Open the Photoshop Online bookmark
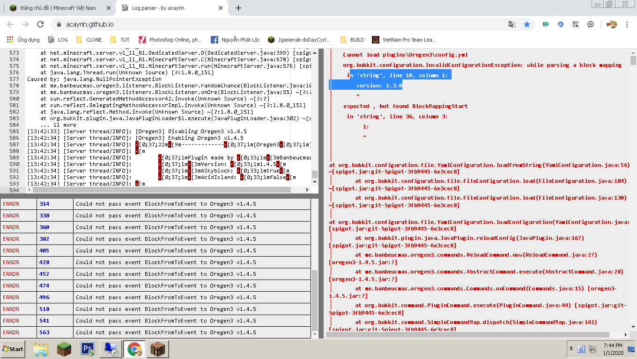The image size is (637, 359). (x=170, y=40)
